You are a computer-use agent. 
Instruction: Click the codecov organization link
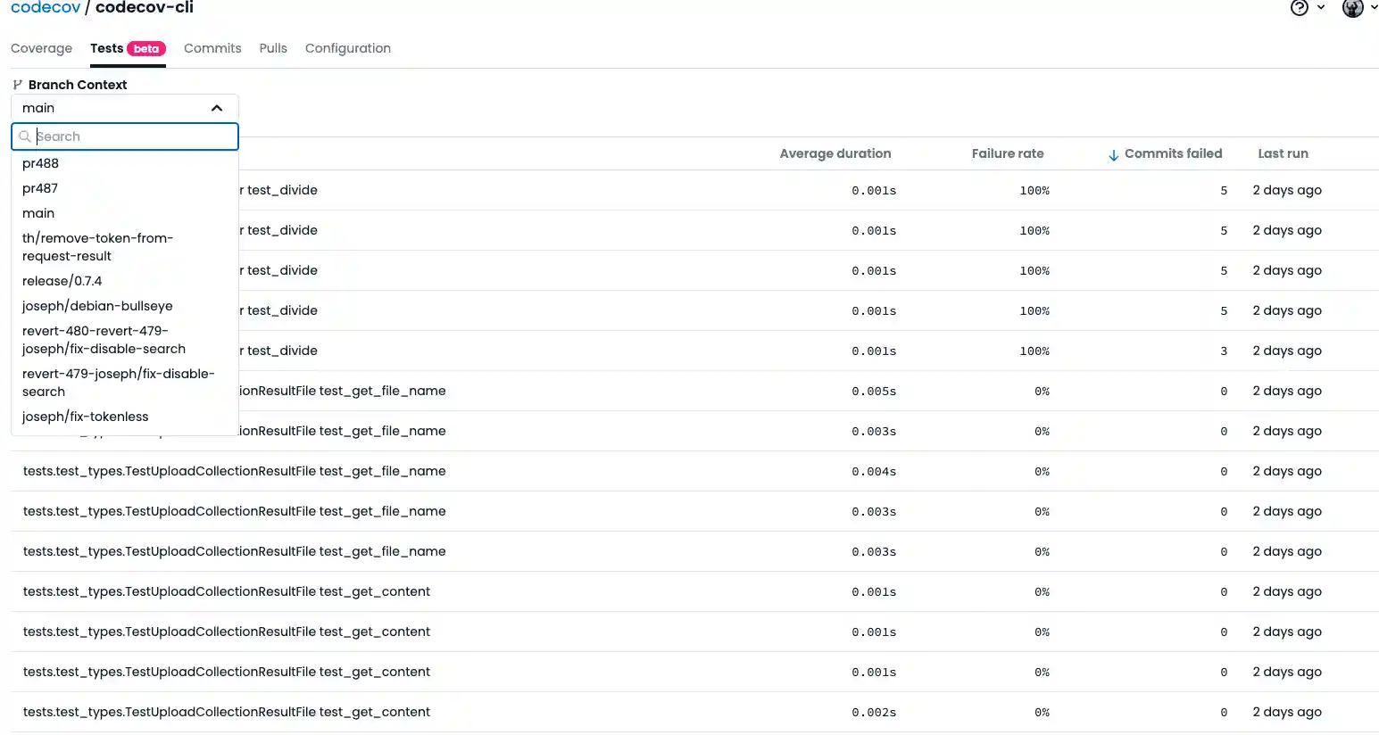(x=46, y=8)
